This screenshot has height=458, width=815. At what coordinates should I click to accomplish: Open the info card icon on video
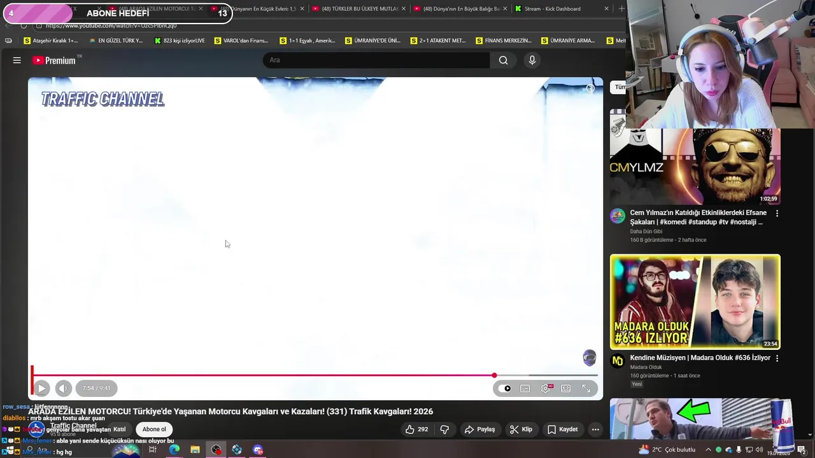tap(590, 88)
